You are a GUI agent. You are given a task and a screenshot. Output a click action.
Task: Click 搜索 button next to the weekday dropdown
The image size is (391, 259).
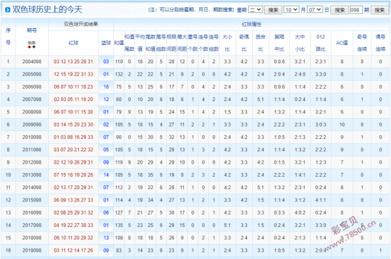(273, 10)
